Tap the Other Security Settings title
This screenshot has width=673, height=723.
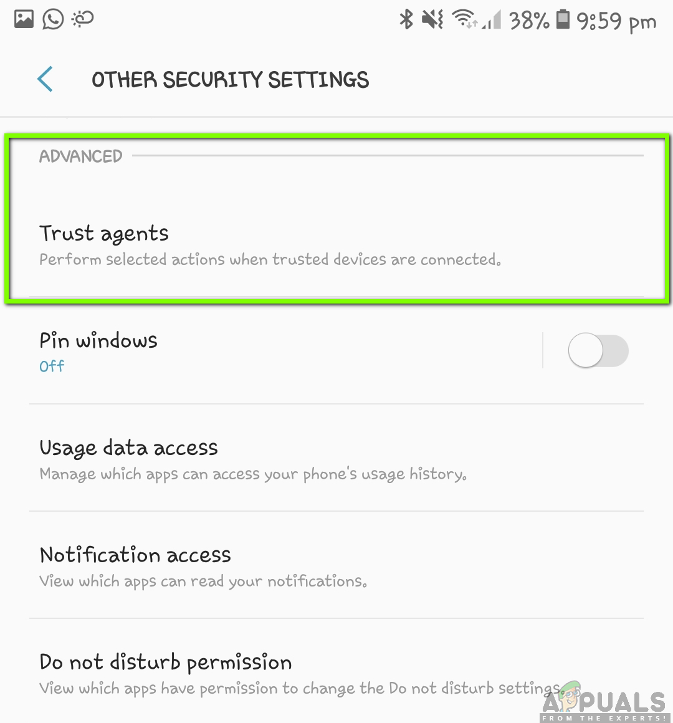tap(231, 80)
